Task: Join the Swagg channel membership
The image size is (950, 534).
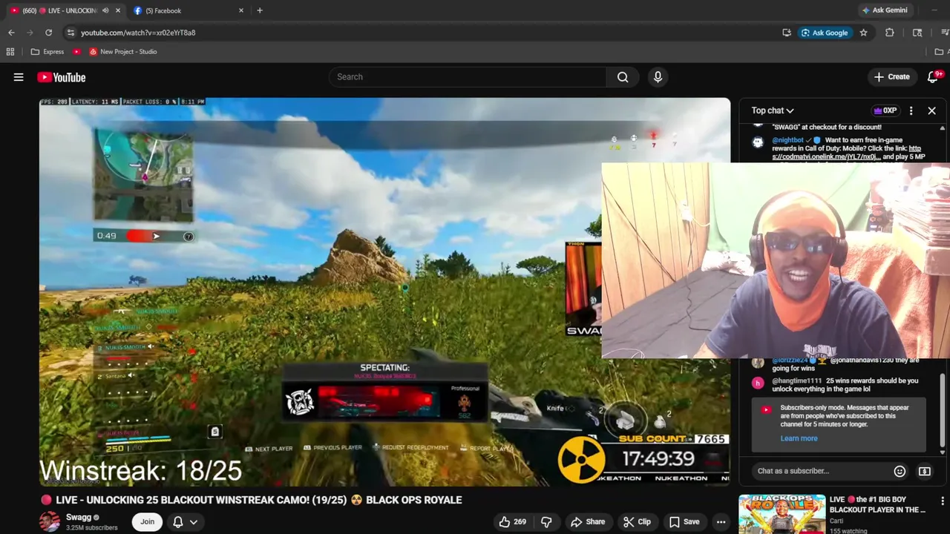Action: (x=148, y=521)
